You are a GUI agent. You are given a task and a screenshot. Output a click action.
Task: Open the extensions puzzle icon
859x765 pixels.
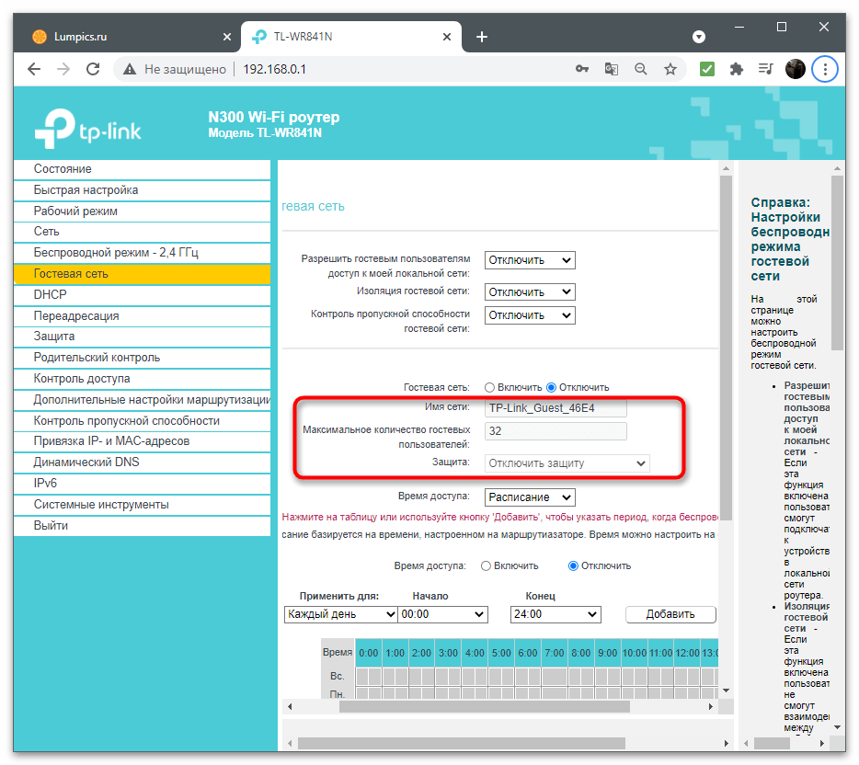(736, 69)
